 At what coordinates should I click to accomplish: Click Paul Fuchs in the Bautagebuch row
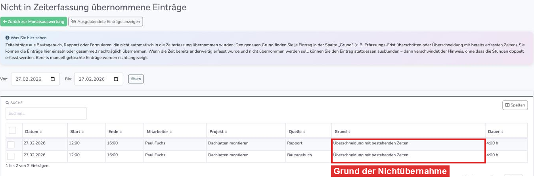pos(155,155)
